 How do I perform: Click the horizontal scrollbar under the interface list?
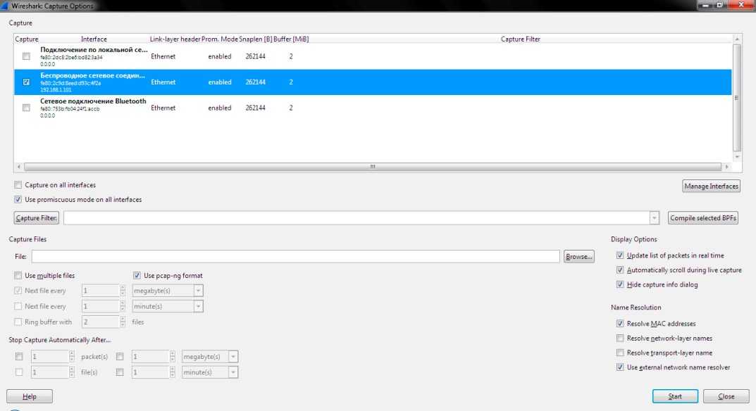373,167
